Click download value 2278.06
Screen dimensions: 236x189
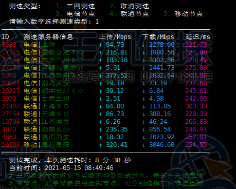(x=161, y=45)
